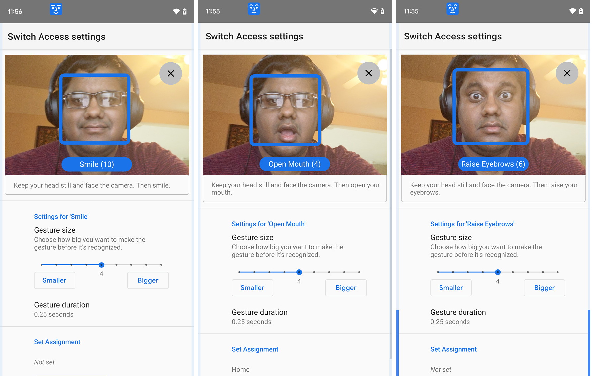Tap face icon in left status bar
The height and width of the screenshot is (376, 592).
click(56, 9)
